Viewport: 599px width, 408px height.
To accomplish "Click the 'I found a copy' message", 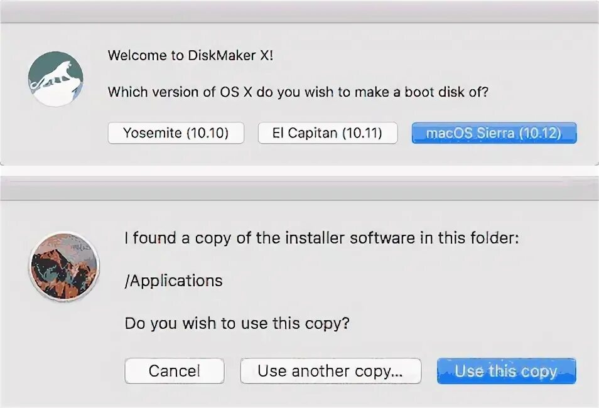I will tap(321, 238).
